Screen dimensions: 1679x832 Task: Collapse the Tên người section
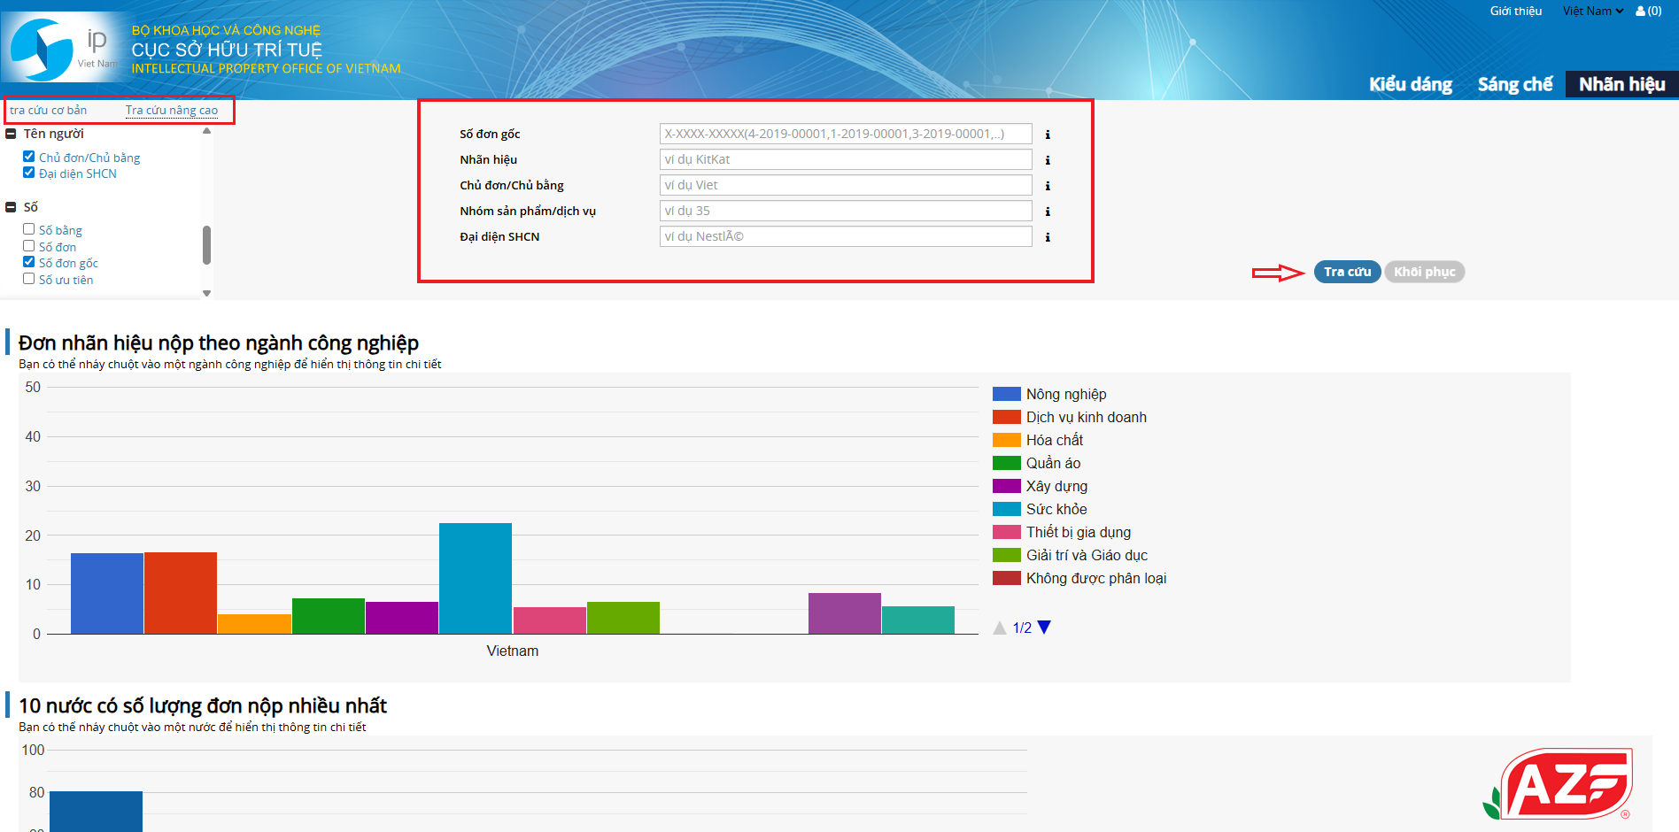(12, 134)
